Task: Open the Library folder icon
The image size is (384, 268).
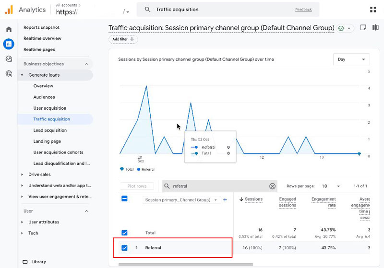Action: (x=25, y=262)
